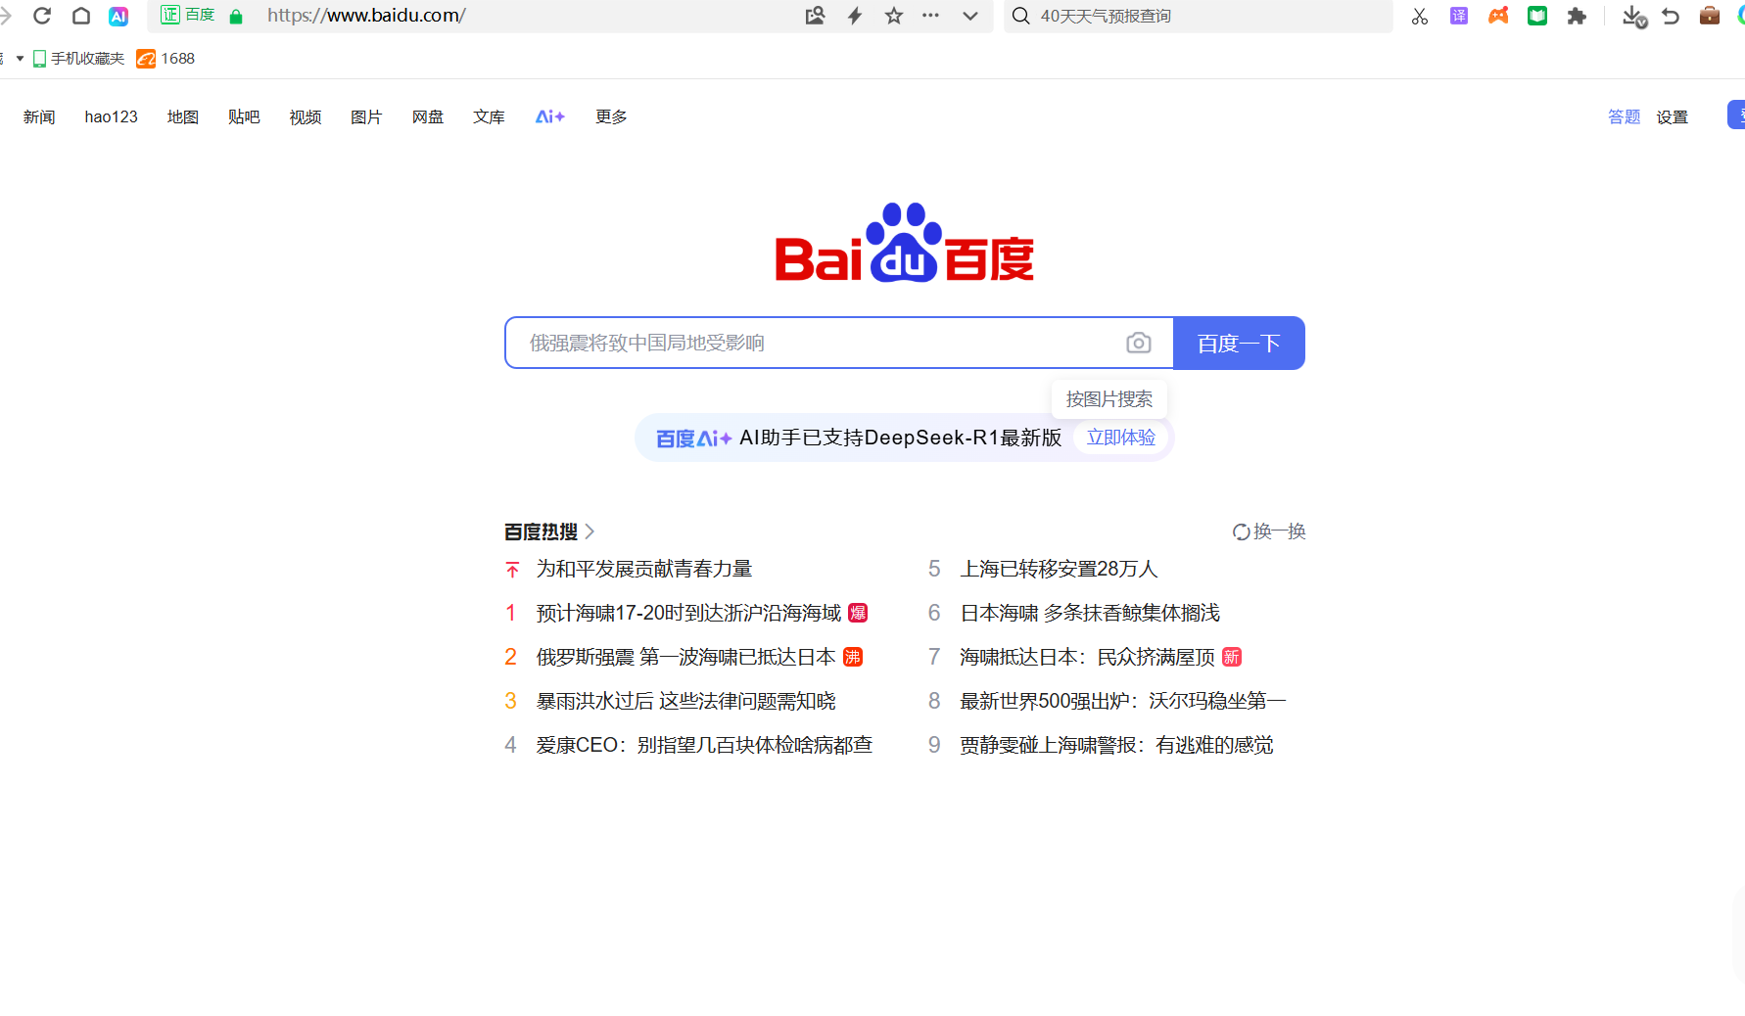Open the briefcase toolbox icon
Image resolution: width=1745 pixels, height=1016 pixels.
coord(1710,16)
